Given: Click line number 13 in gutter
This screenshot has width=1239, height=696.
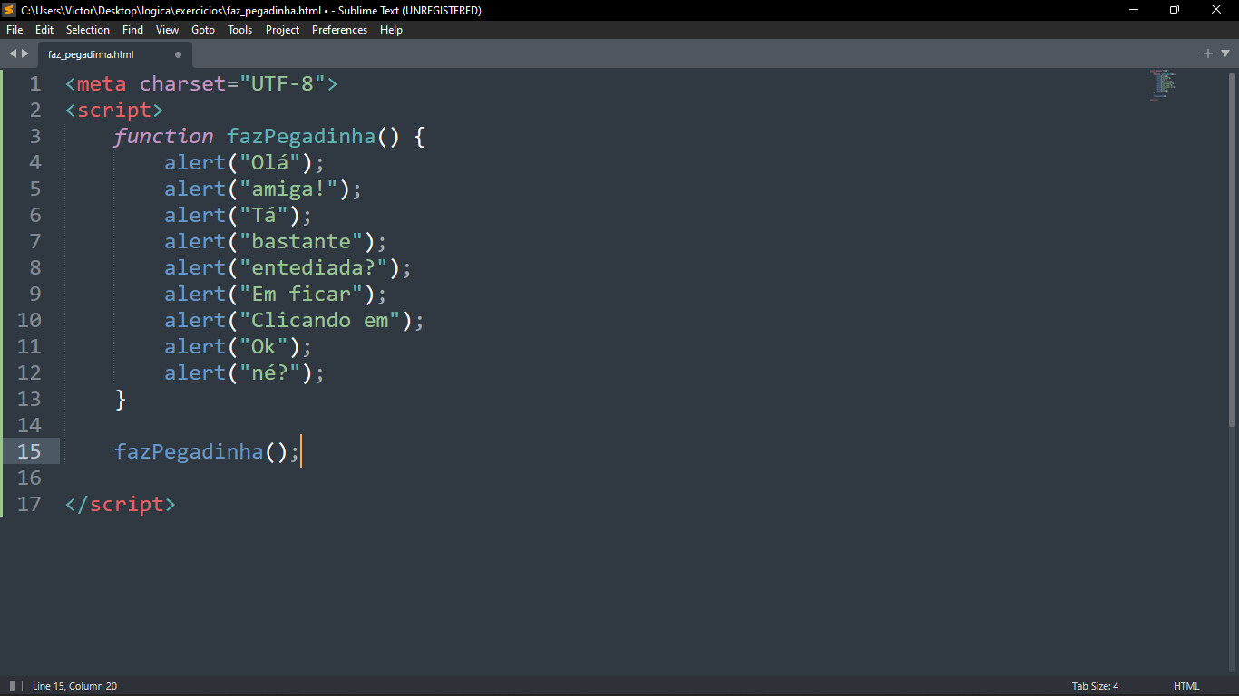Looking at the screenshot, I should (x=29, y=400).
